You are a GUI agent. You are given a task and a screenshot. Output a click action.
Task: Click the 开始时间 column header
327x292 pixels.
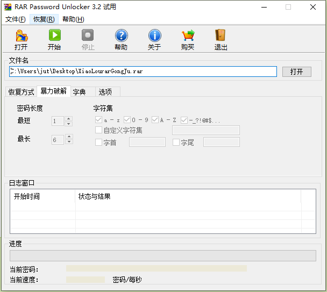(x=42, y=196)
